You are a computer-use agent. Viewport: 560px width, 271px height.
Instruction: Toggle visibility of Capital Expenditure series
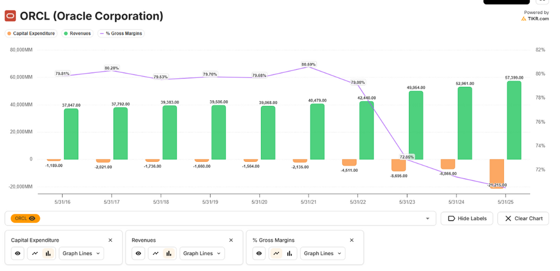(x=18, y=254)
